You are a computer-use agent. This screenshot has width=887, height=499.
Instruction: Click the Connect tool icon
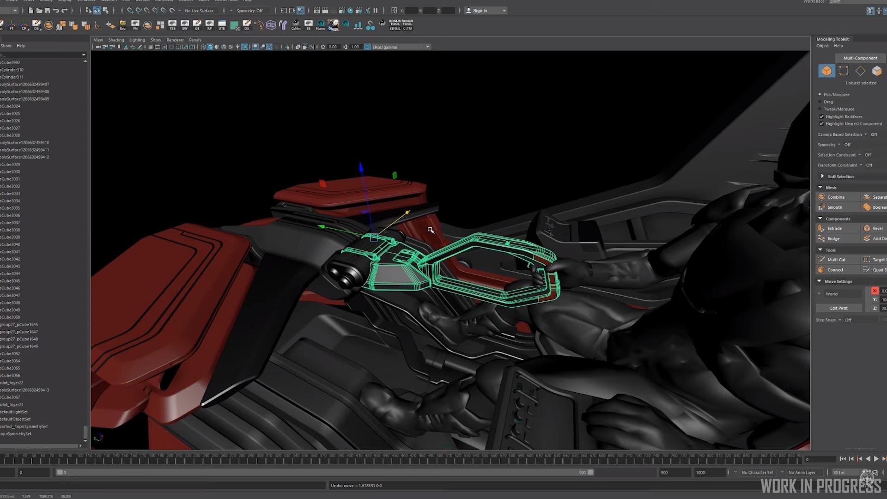pos(821,270)
